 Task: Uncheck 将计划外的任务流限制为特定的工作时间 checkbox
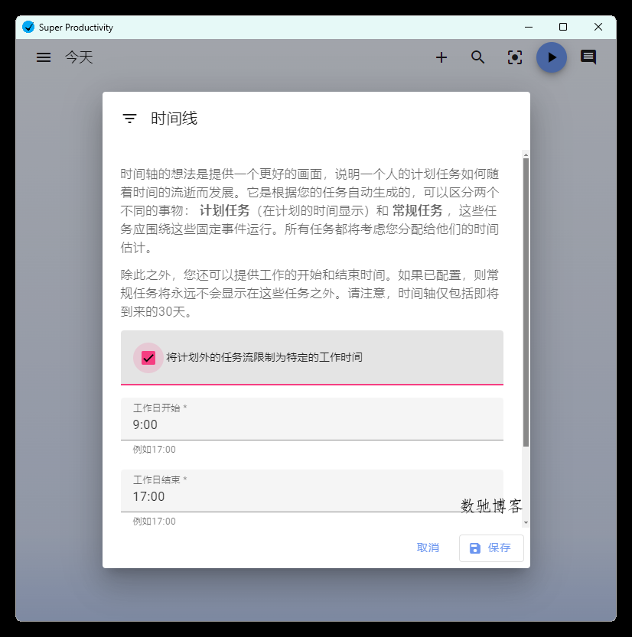coord(148,358)
